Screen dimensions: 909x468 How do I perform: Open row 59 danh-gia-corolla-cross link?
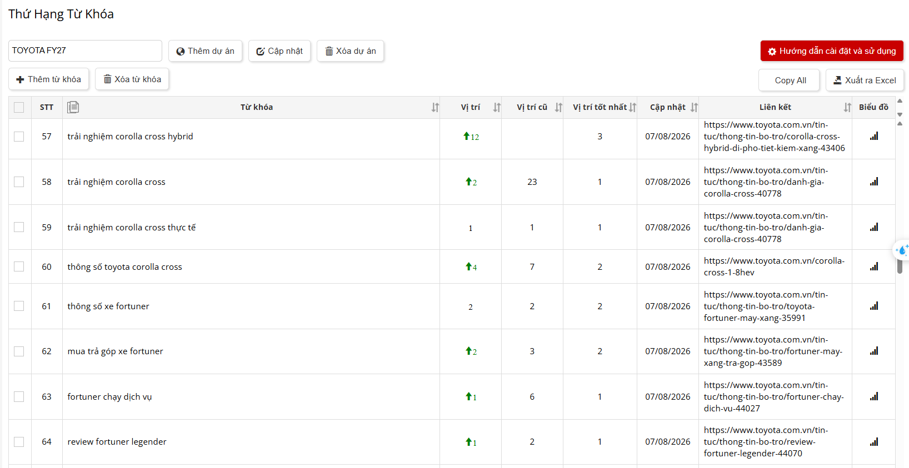click(x=766, y=228)
